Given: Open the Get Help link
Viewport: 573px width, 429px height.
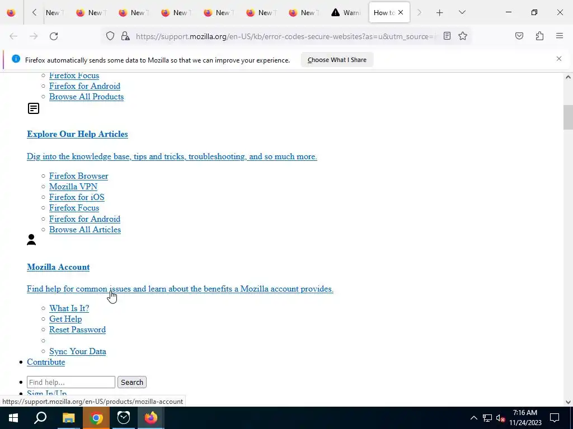Looking at the screenshot, I should (66, 319).
